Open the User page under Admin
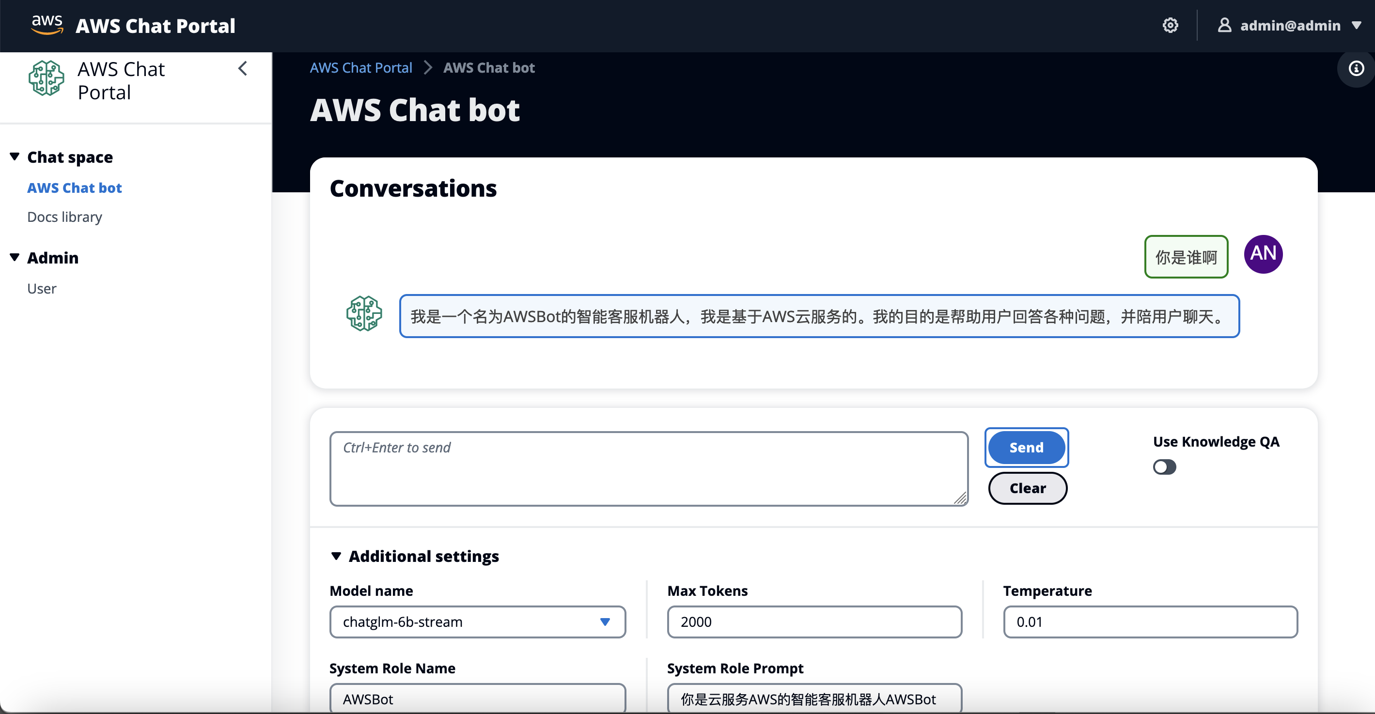 [42, 288]
